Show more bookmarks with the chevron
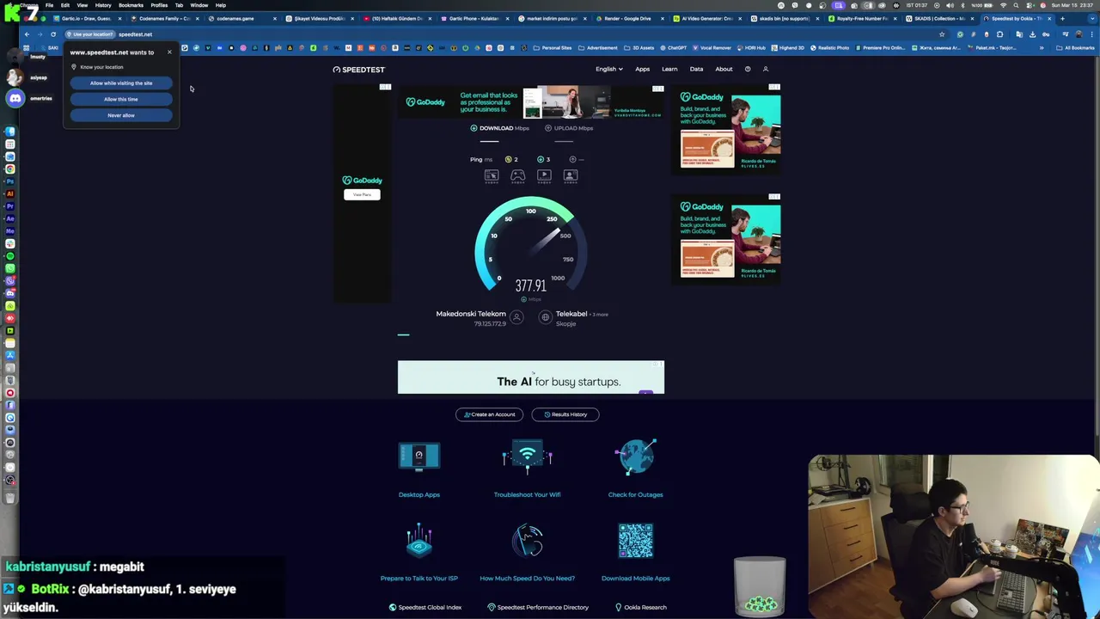 pos(1042,48)
